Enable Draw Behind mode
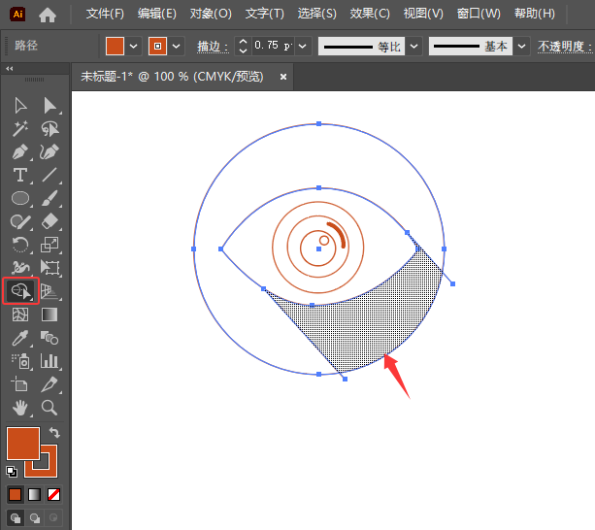 35,517
